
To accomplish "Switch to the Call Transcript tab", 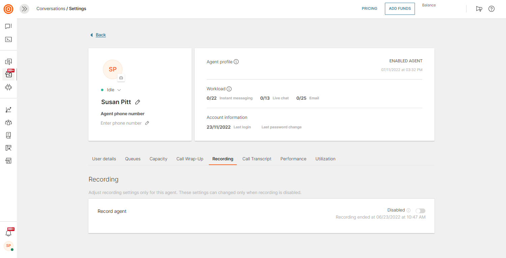I will point(257,159).
